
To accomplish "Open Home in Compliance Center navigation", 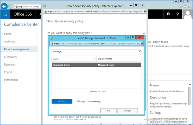I will tap(8, 34).
